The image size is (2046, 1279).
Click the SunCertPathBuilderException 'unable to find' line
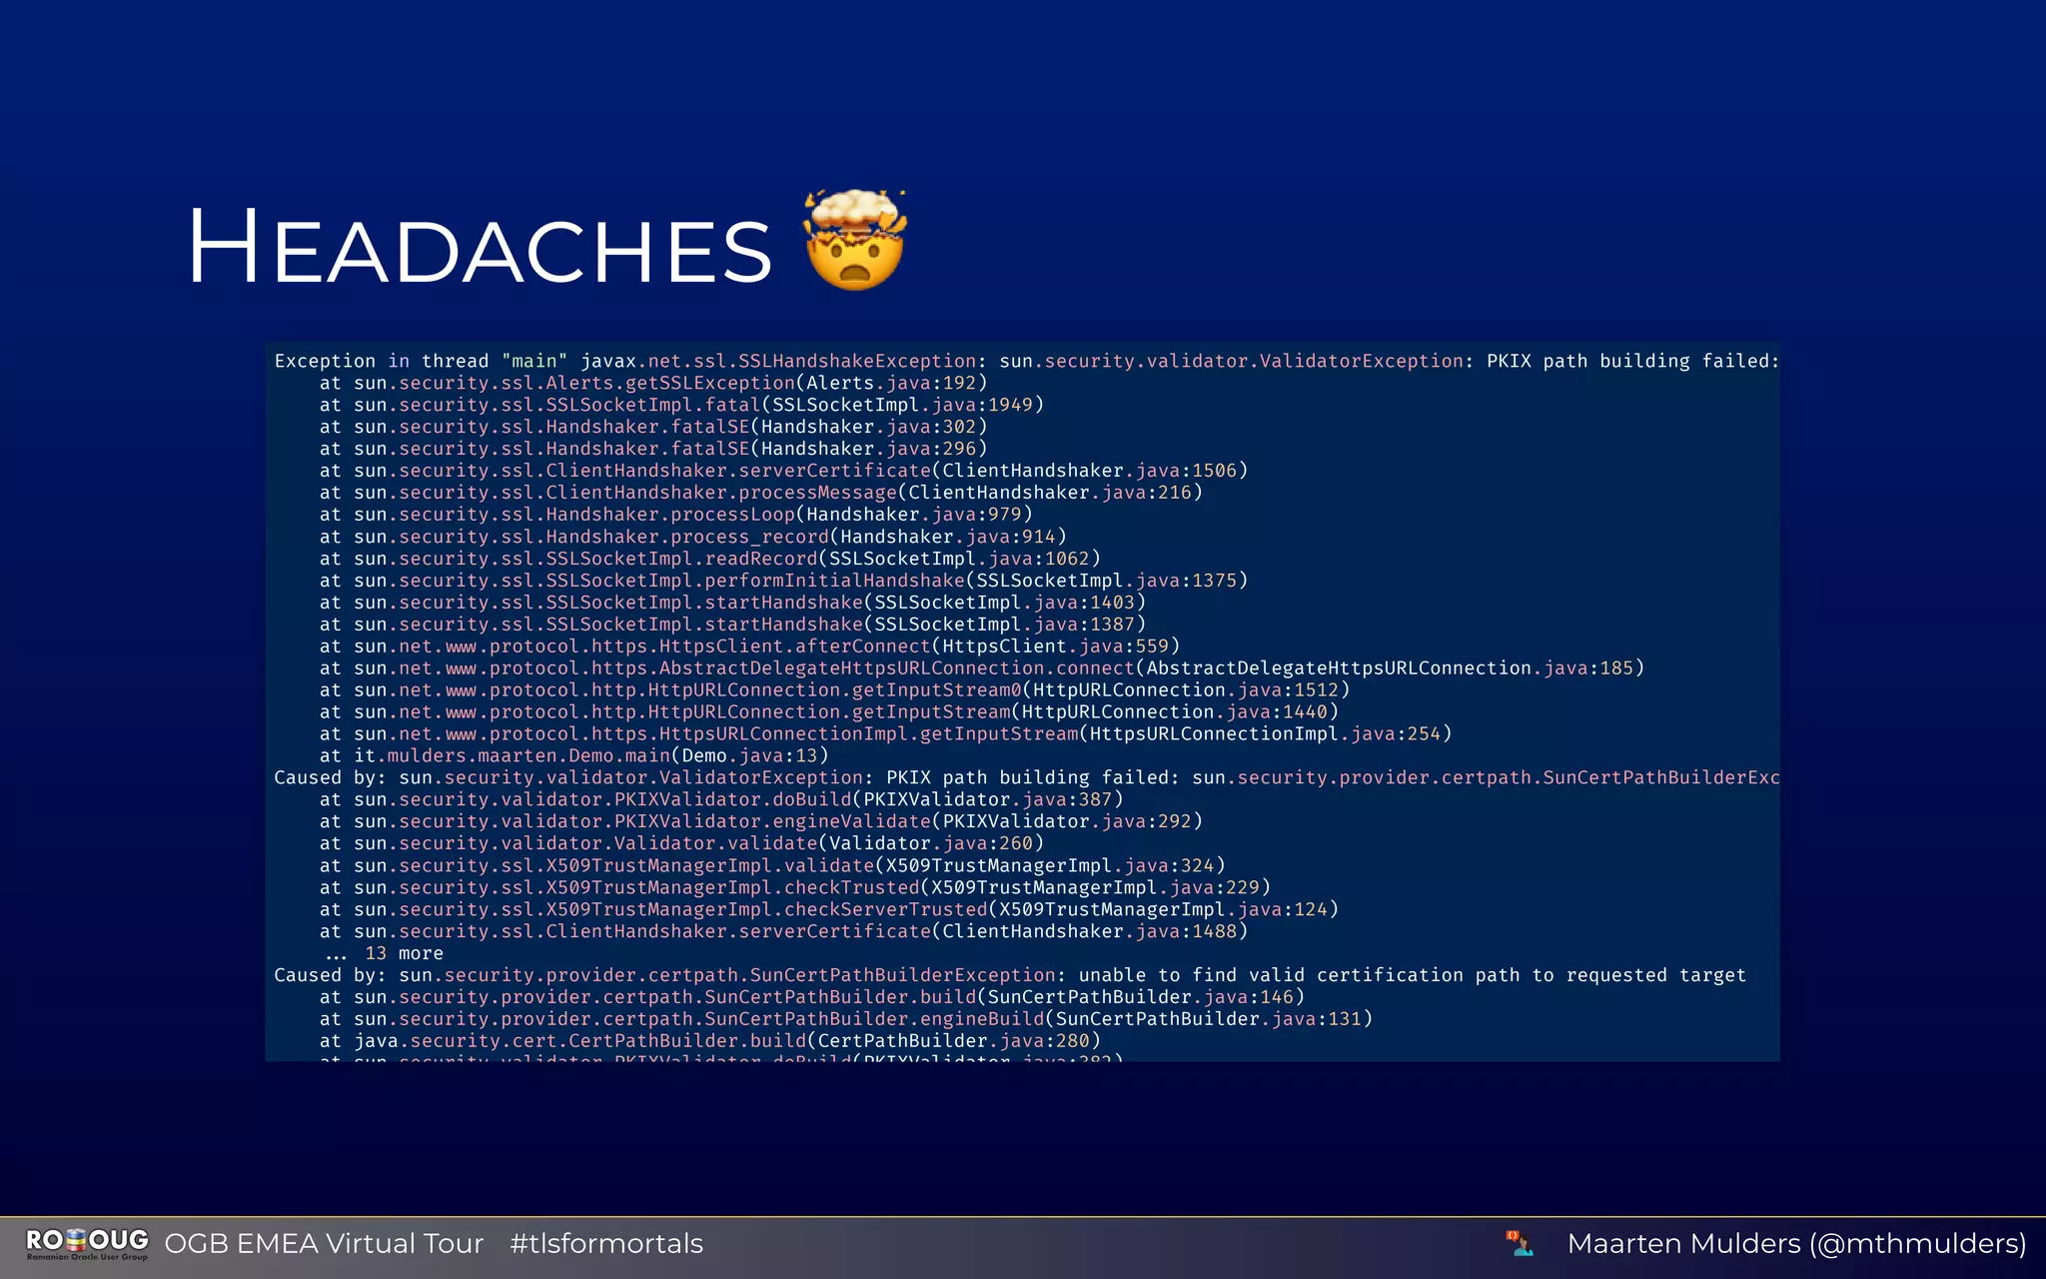coord(1009,975)
